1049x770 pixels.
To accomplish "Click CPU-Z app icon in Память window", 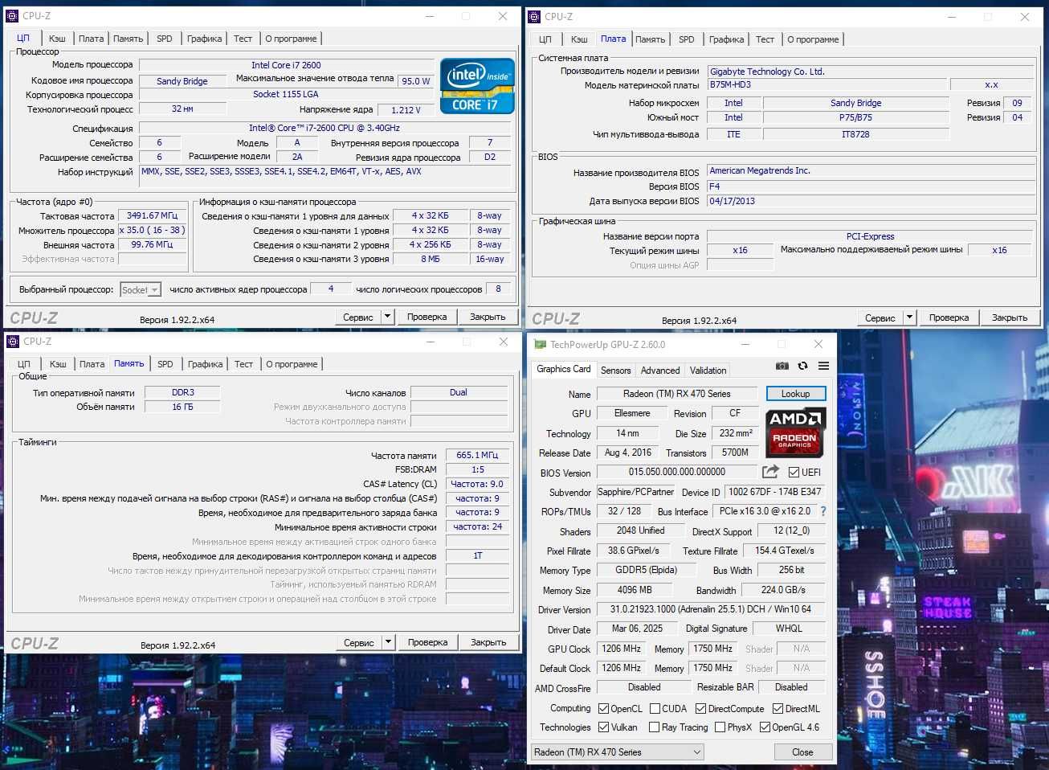I will 13,342.
